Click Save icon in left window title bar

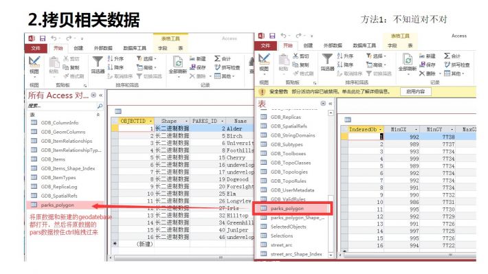[x=43, y=38]
